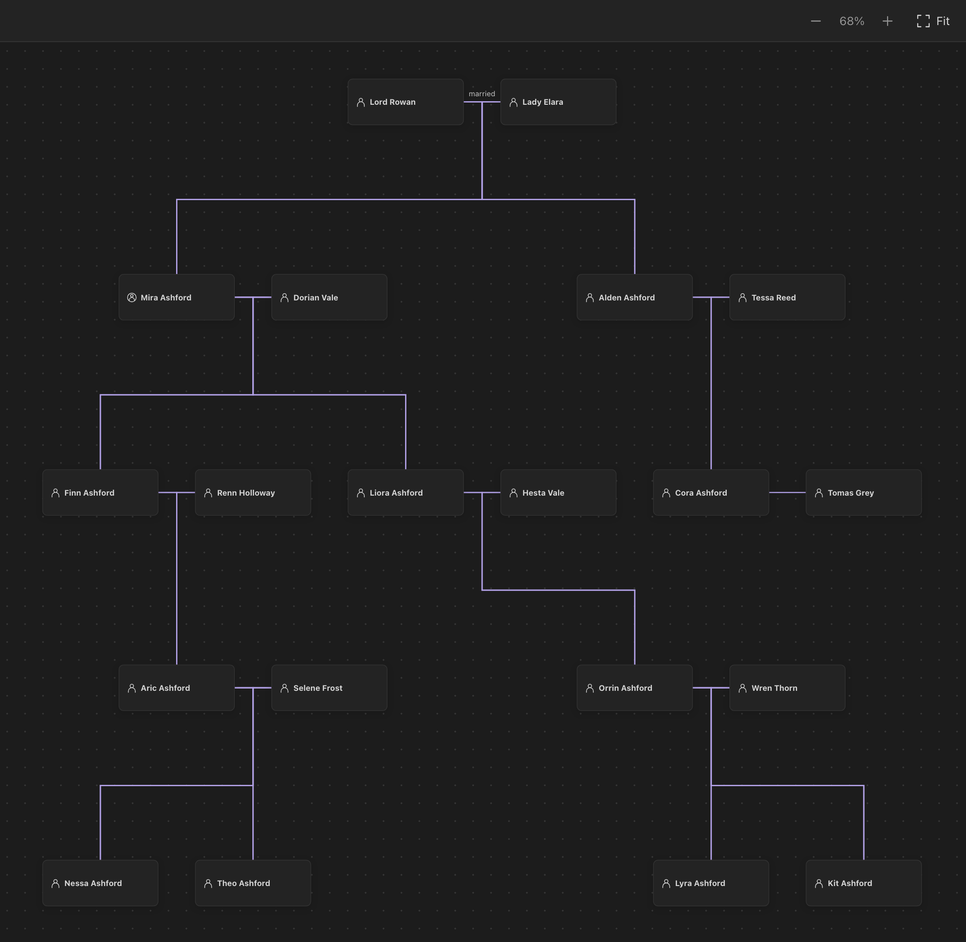Screen dimensions: 966x942
Task: Click the Renn Holloway name label
Action: (x=246, y=493)
